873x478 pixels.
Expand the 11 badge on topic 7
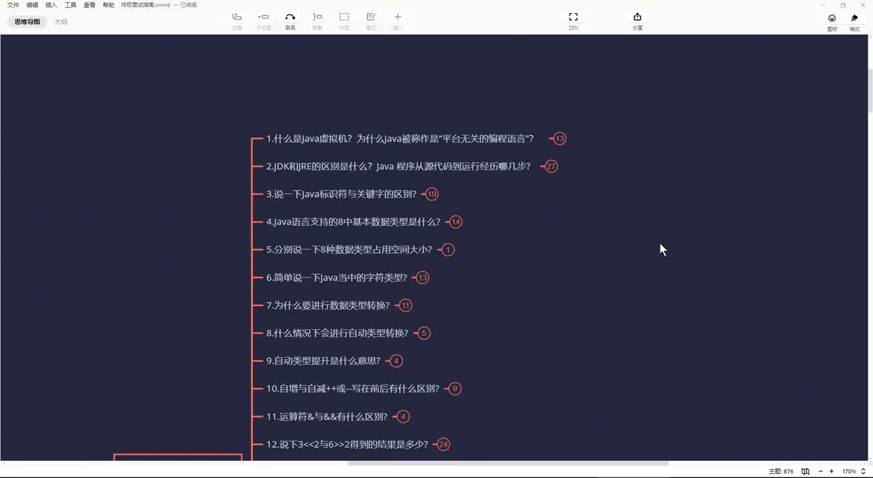click(405, 305)
